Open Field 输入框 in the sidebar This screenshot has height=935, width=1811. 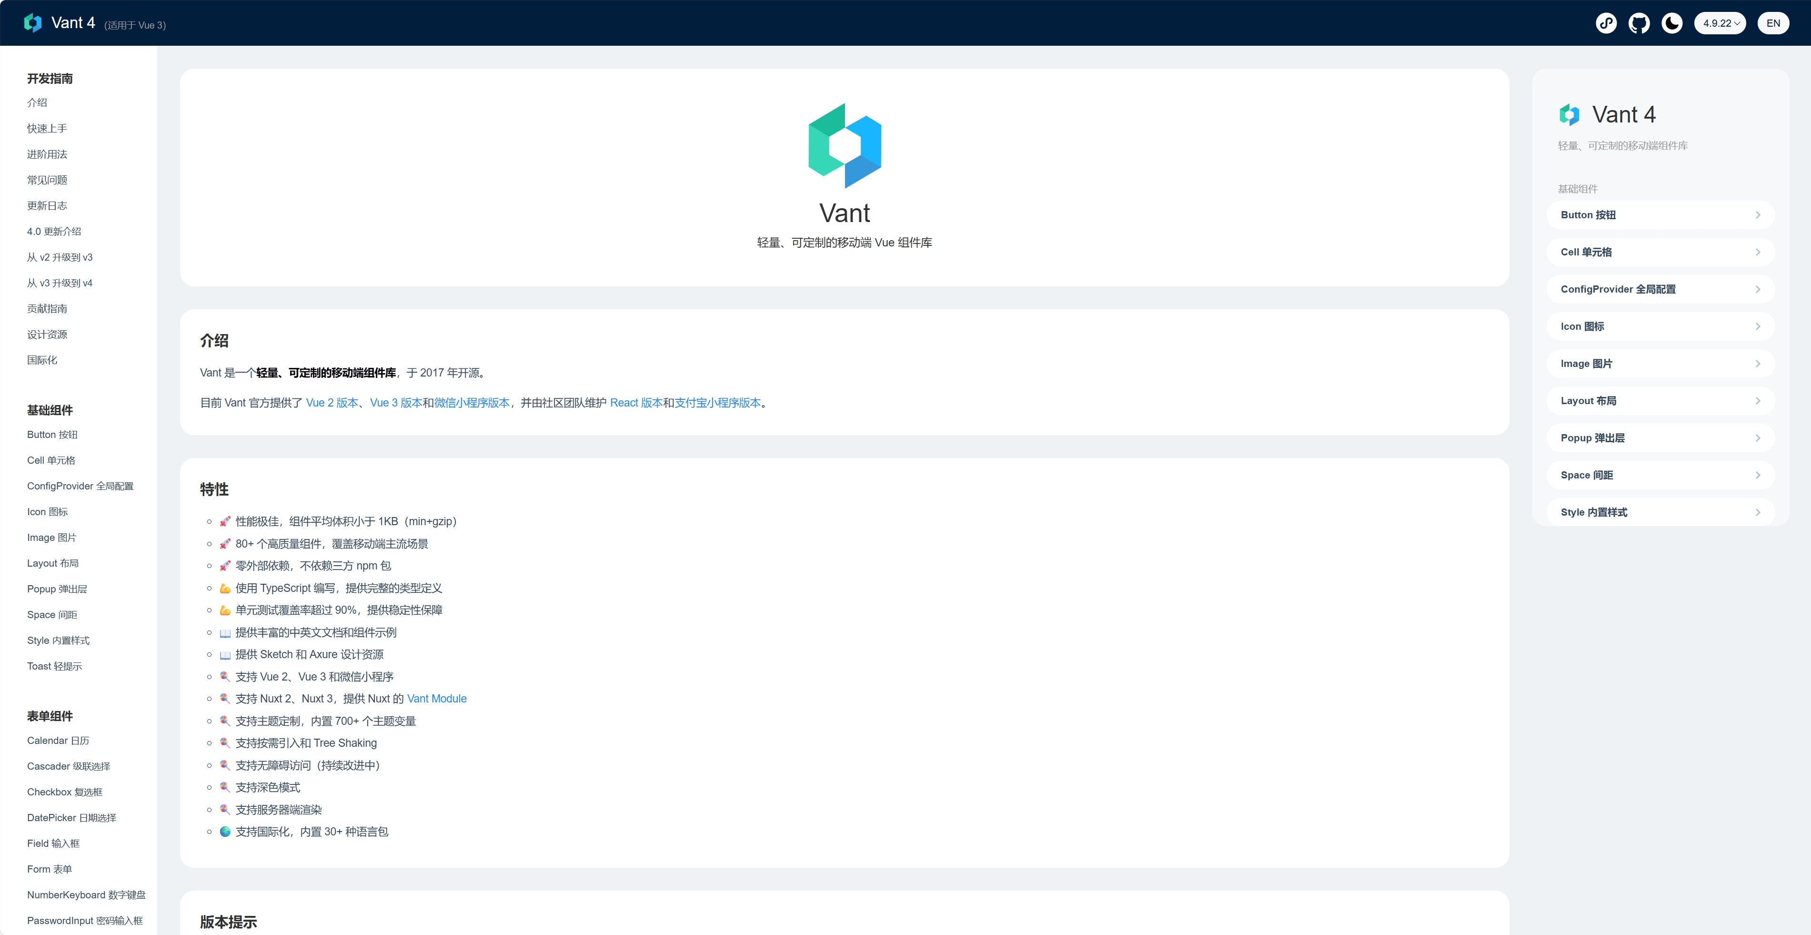[x=53, y=844]
